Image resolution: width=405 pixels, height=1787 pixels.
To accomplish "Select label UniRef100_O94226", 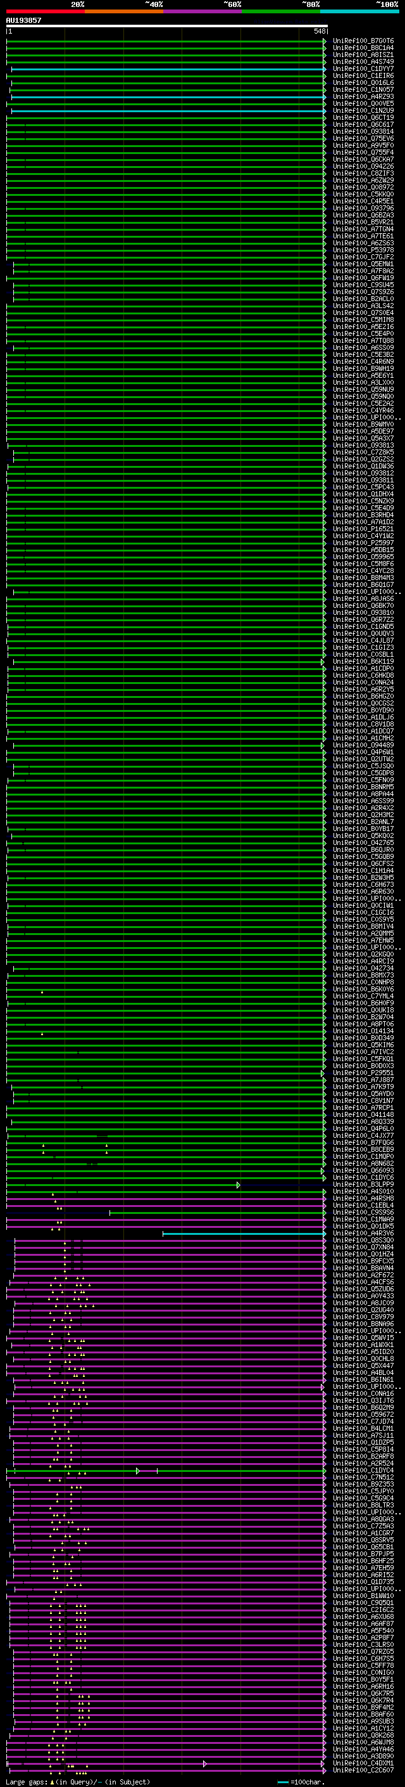I will (x=363, y=166).
